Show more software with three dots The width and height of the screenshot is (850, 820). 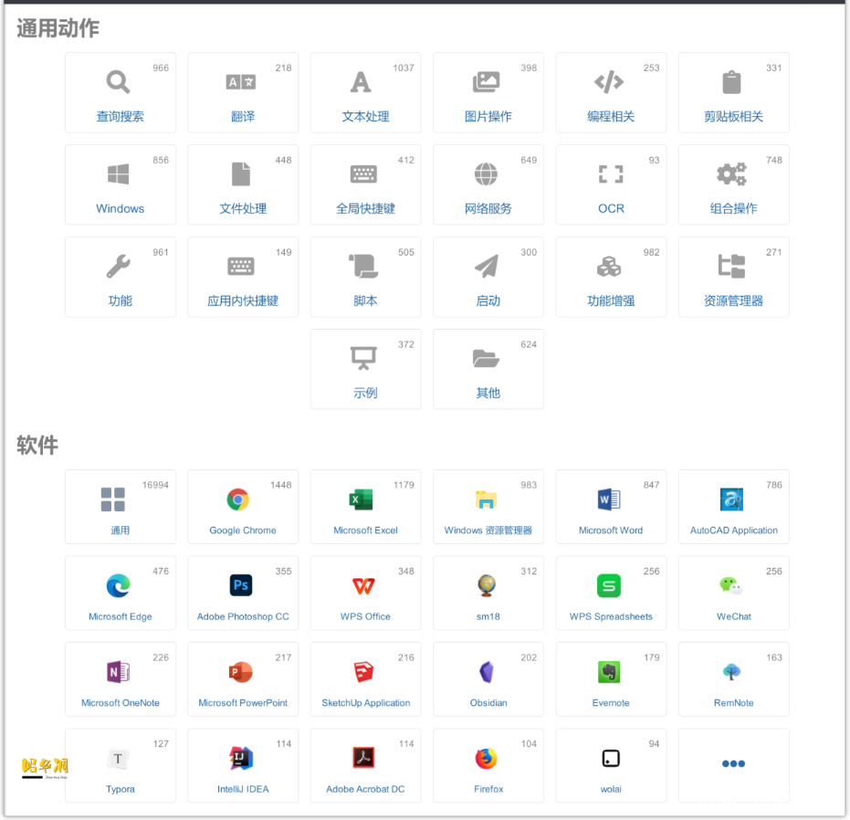[733, 763]
